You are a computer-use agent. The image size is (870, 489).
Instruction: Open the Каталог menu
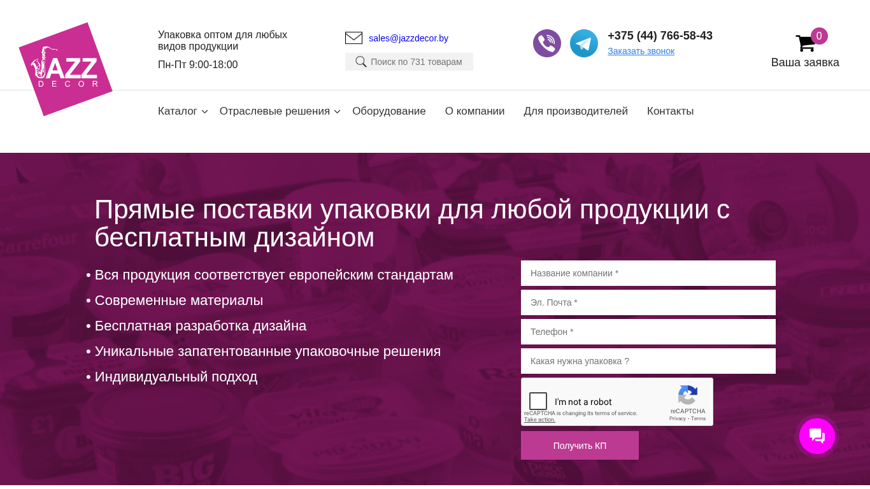(x=178, y=111)
